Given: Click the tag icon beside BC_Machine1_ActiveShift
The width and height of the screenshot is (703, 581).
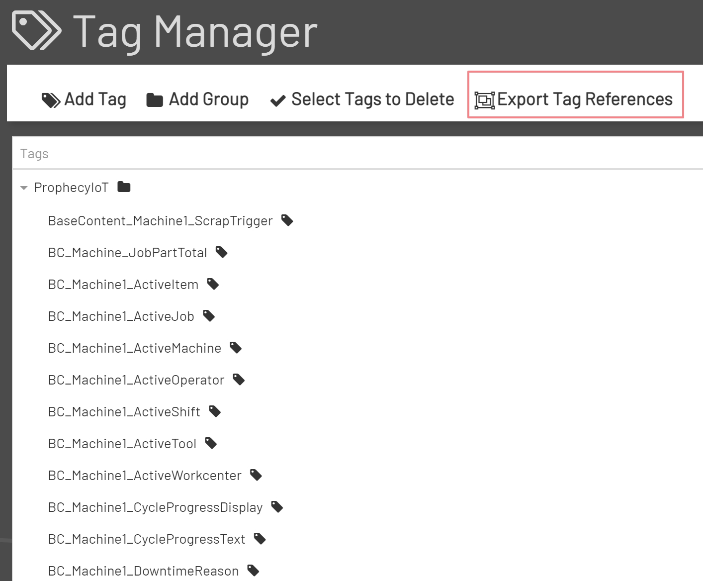Looking at the screenshot, I should pyautogui.click(x=215, y=411).
